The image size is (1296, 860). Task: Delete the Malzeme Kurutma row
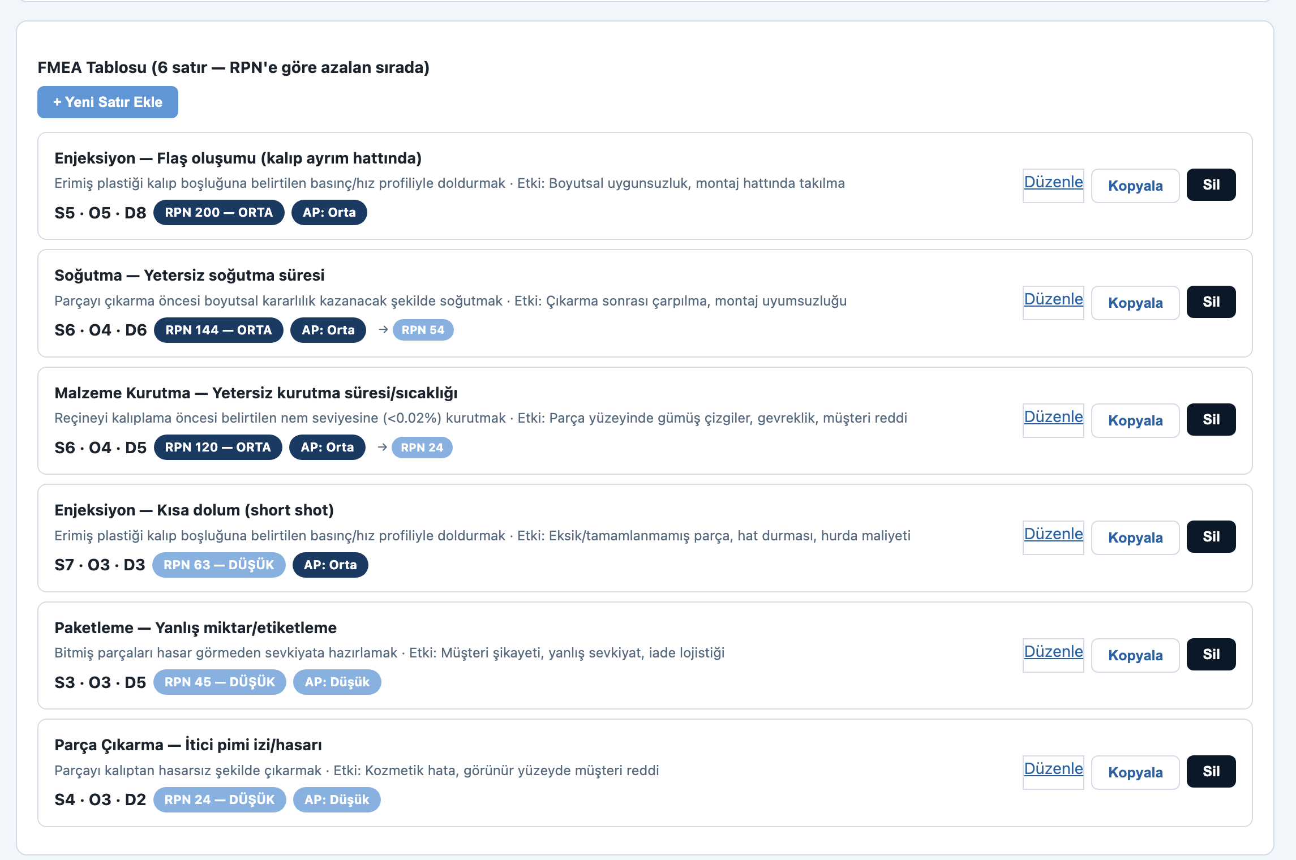tap(1211, 419)
